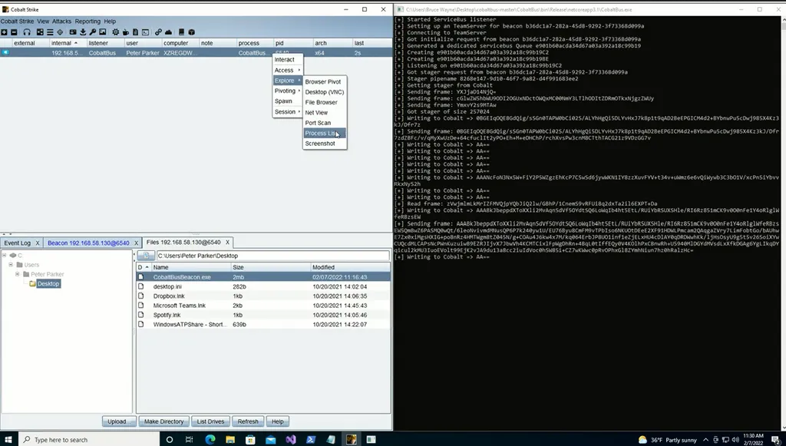Select Net View from Explore submenu
The image size is (786, 446).
tap(325, 113)
